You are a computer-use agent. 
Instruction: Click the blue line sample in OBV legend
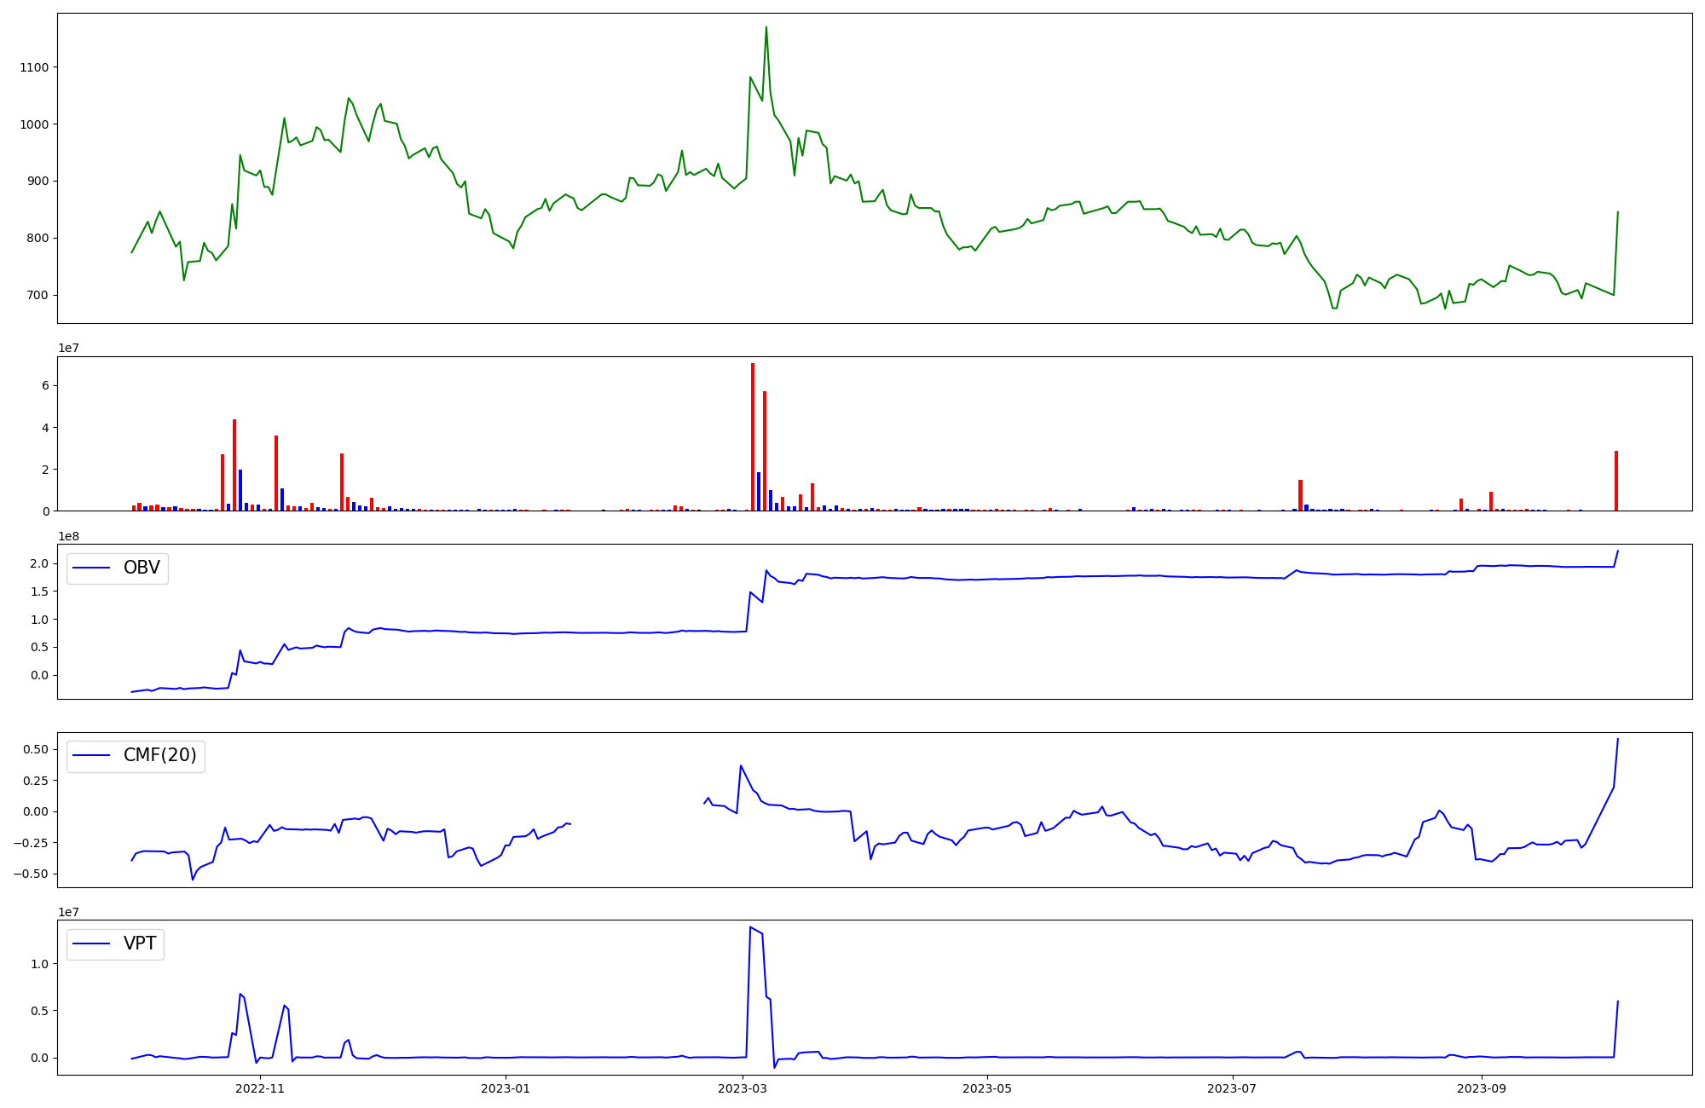pos(92,568)
